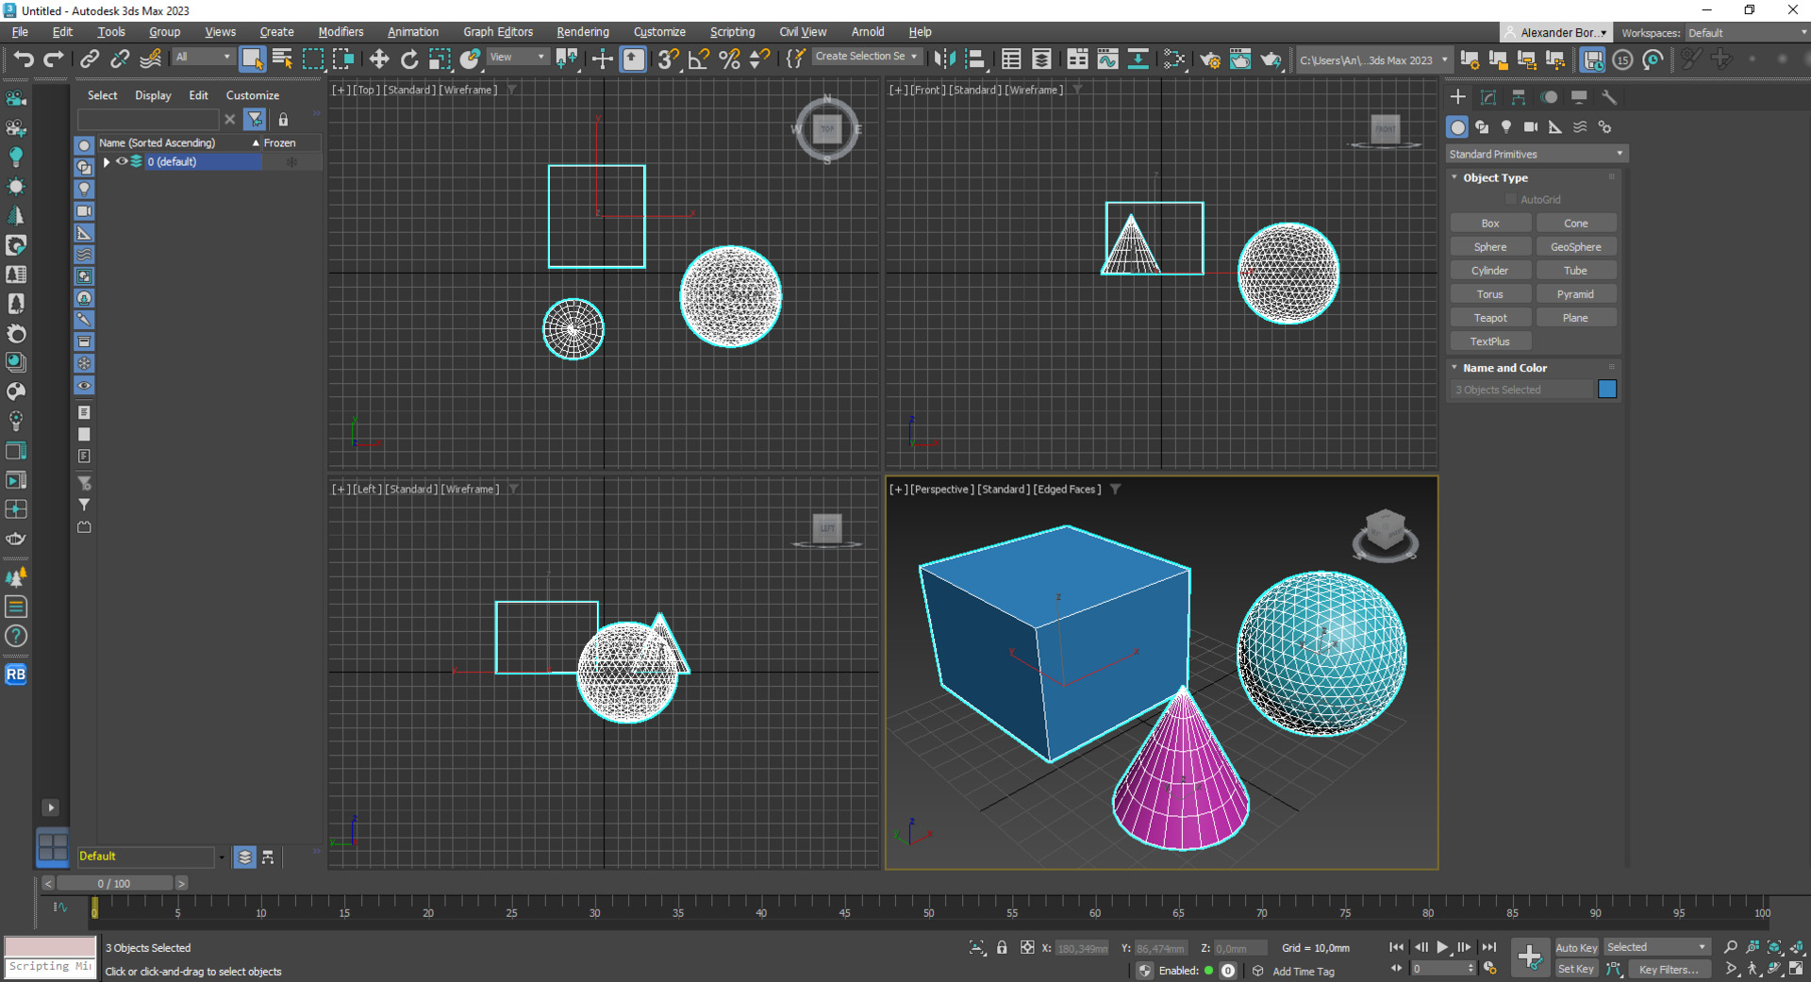Click the Top viewport ViewCube compass
Viewport: 1811px width, 982px height.
[x=827, y=129]
